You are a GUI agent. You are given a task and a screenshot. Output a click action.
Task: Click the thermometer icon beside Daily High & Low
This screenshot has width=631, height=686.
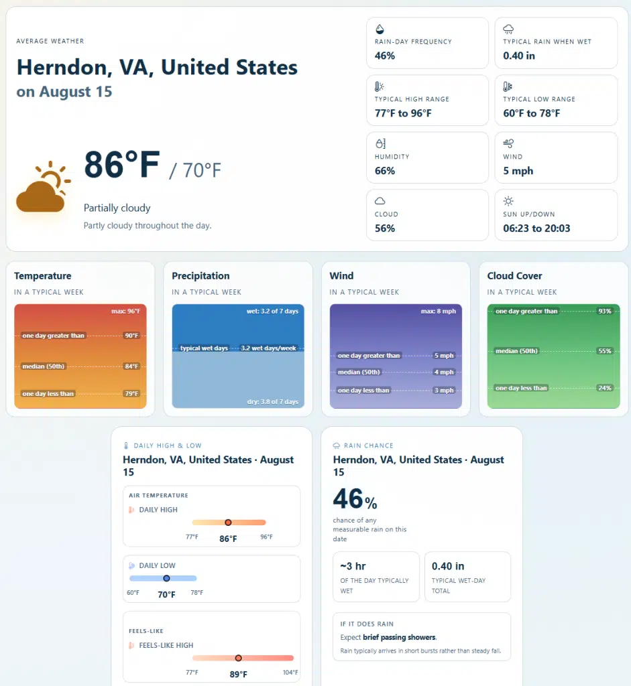tap(126, 445)
